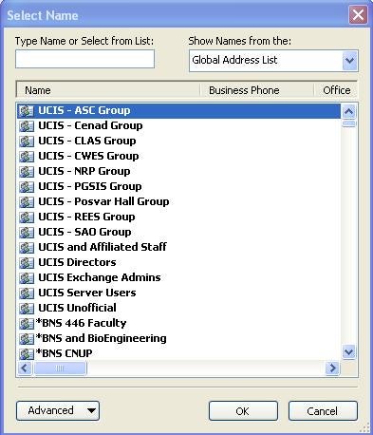
Task: Close the Select Name dialog
Action: [358, 15]
